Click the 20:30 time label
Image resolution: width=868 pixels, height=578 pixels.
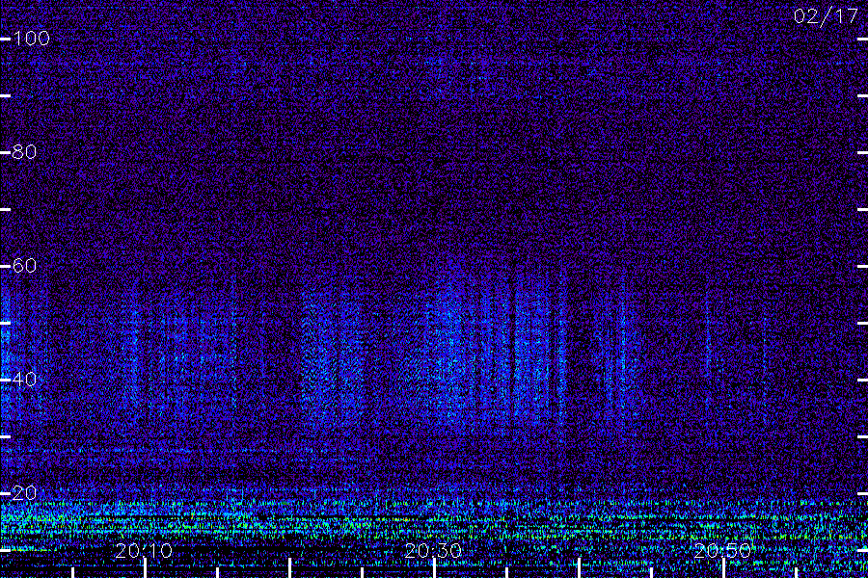coord(433,550)
